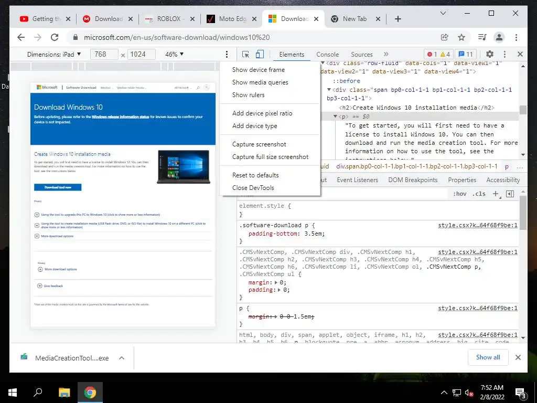Click the inspect element picker icon

point(245,54)
